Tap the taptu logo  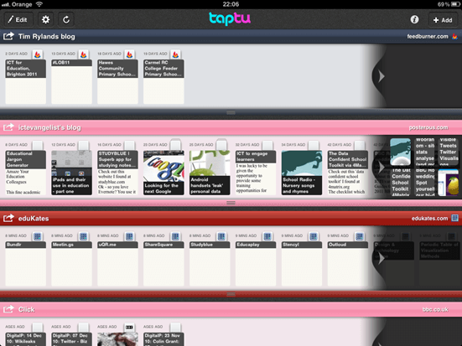[x=230, y=18]
